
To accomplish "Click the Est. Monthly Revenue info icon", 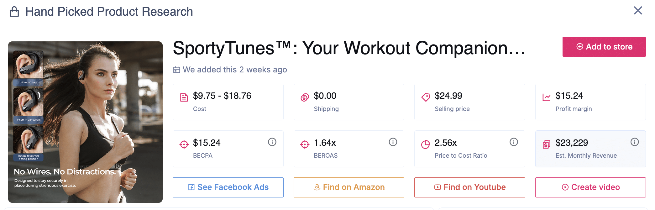I will (634, 142).
